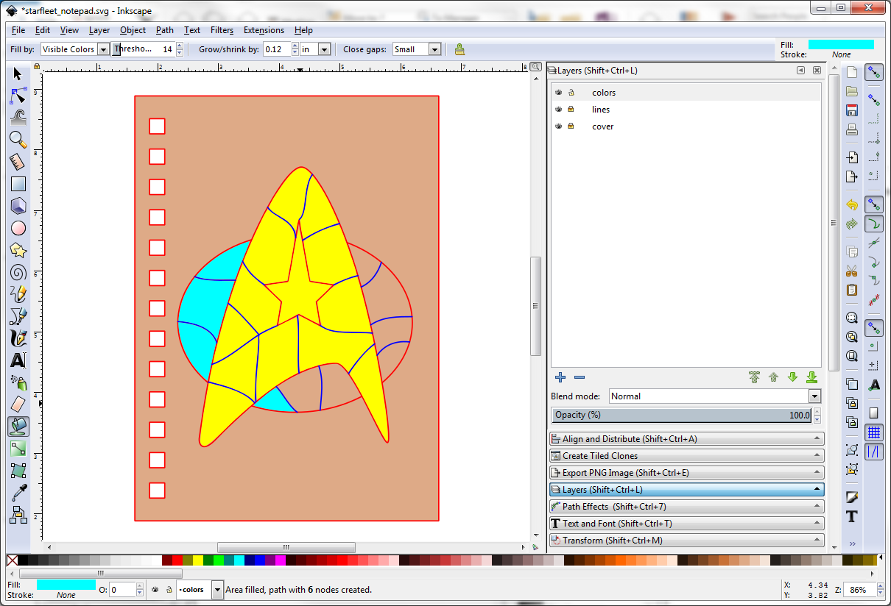Viewport: 891px width, 606px height.
Task: Select the Spray objects tool
Action: [x=18, y=382]
